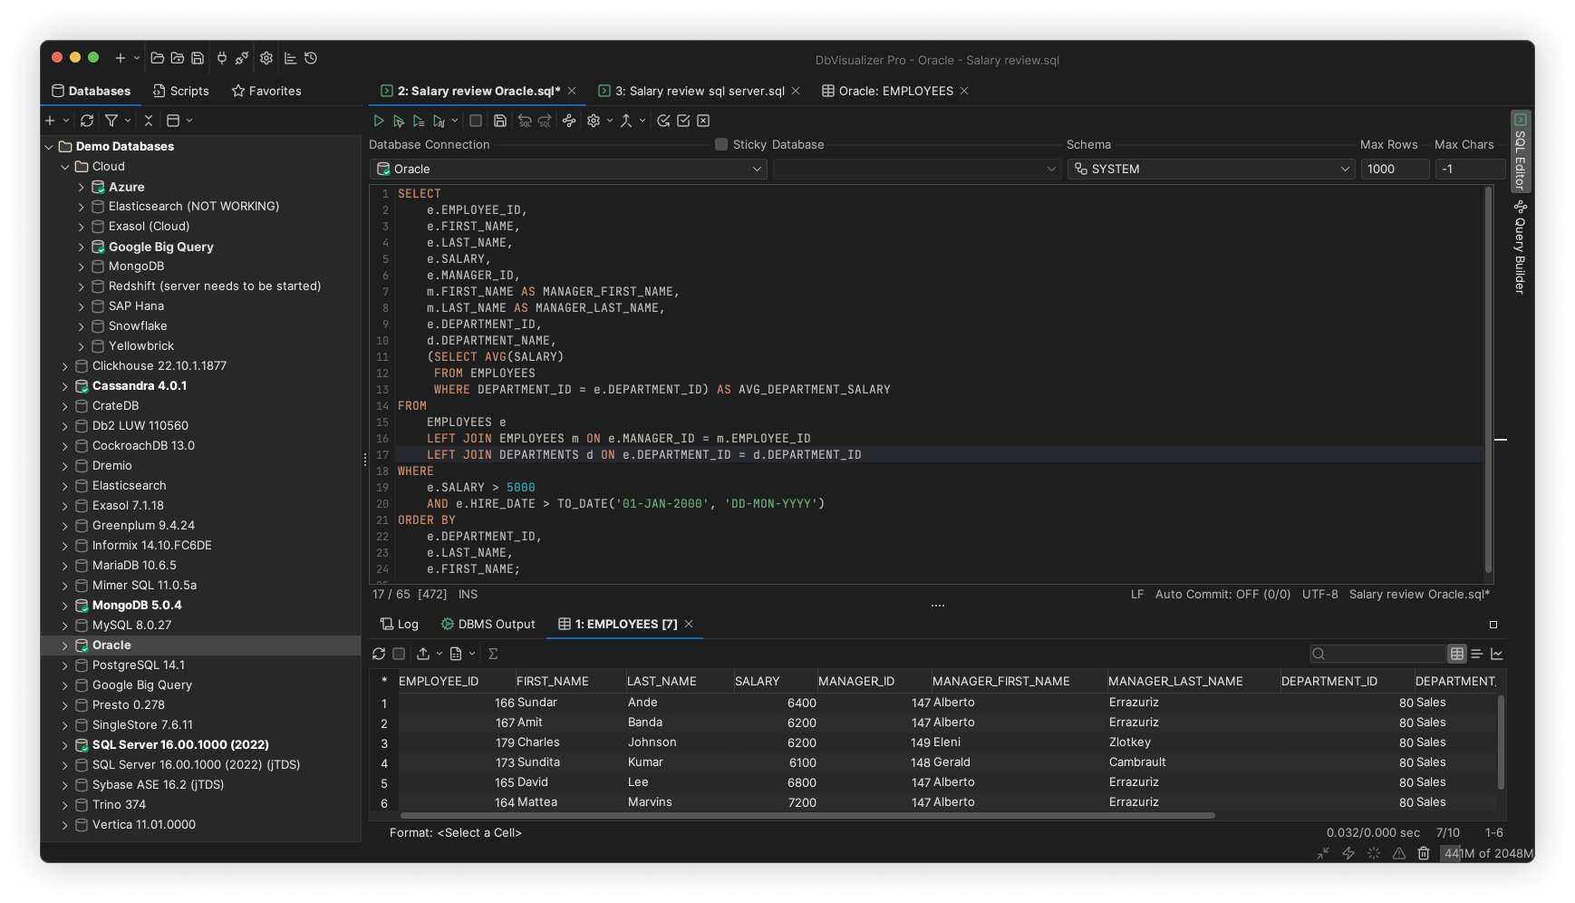Click the Connect plug icon in main toolbar
Viewport: 1575px width, 903px height.
click(222, 57)
